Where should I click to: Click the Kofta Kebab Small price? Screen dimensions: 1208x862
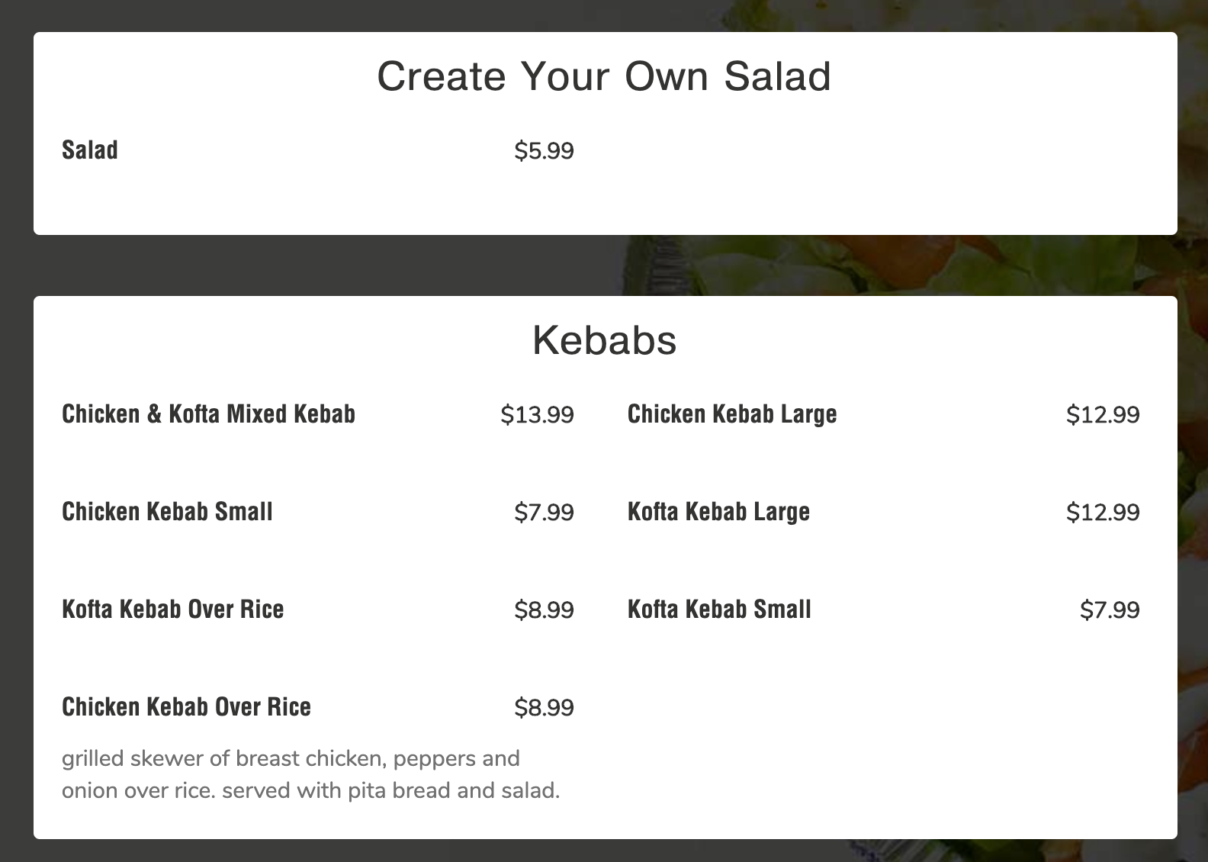[x=1110, y=610]
